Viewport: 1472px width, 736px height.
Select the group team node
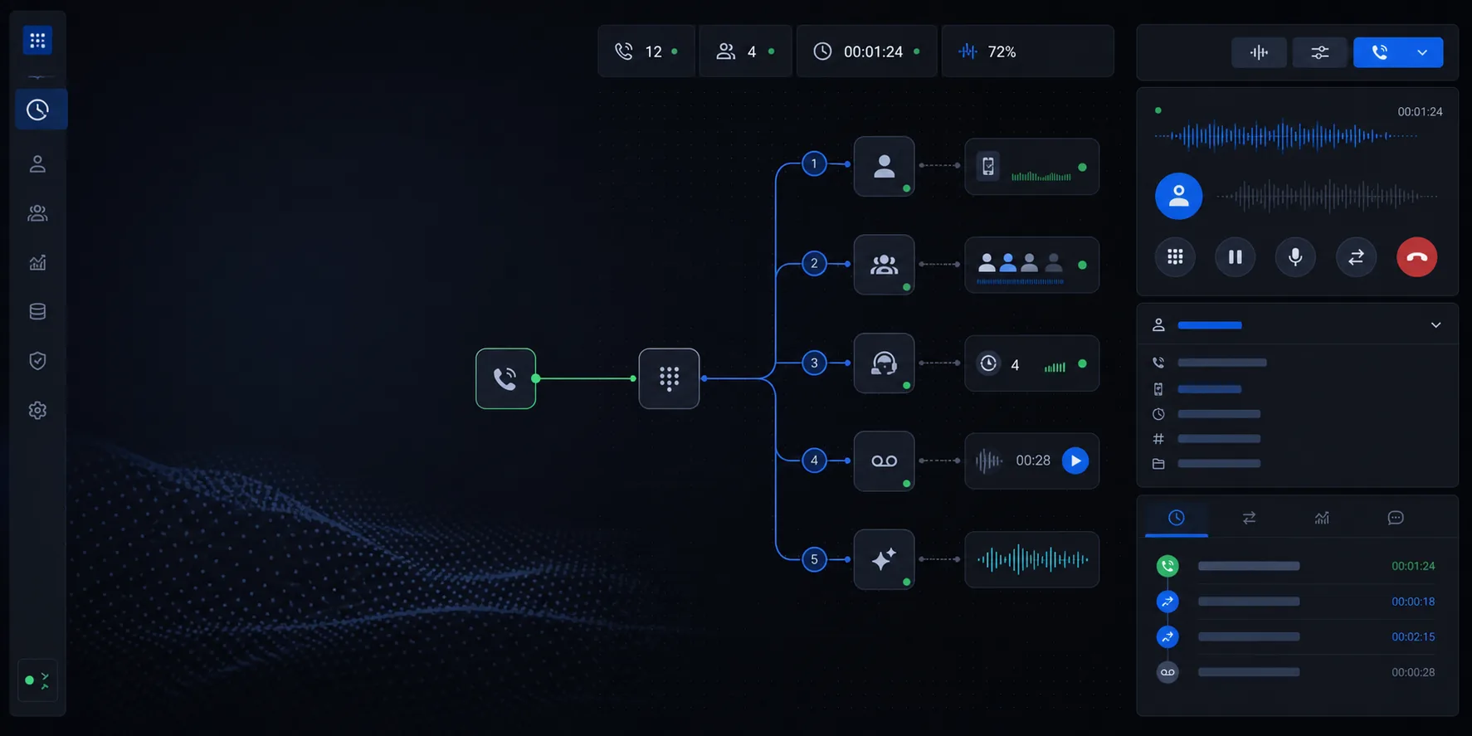pyautogui.click(x=884, y=265)
